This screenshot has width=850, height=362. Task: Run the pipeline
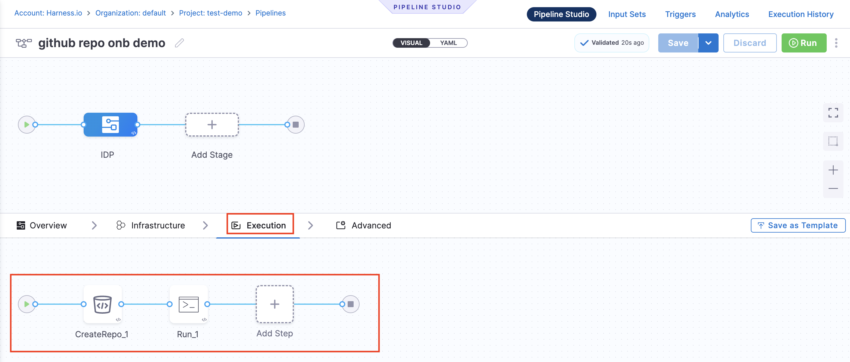pos(803,43)
